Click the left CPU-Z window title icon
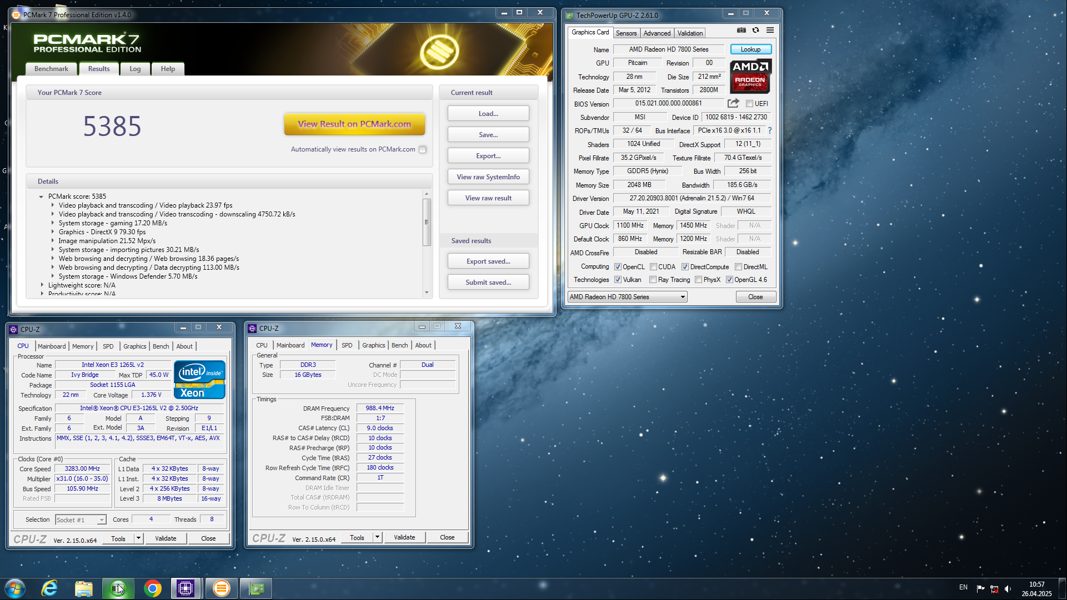Image resolution: width=1067 pixels, height=600 pixels. tap(13, 329)
